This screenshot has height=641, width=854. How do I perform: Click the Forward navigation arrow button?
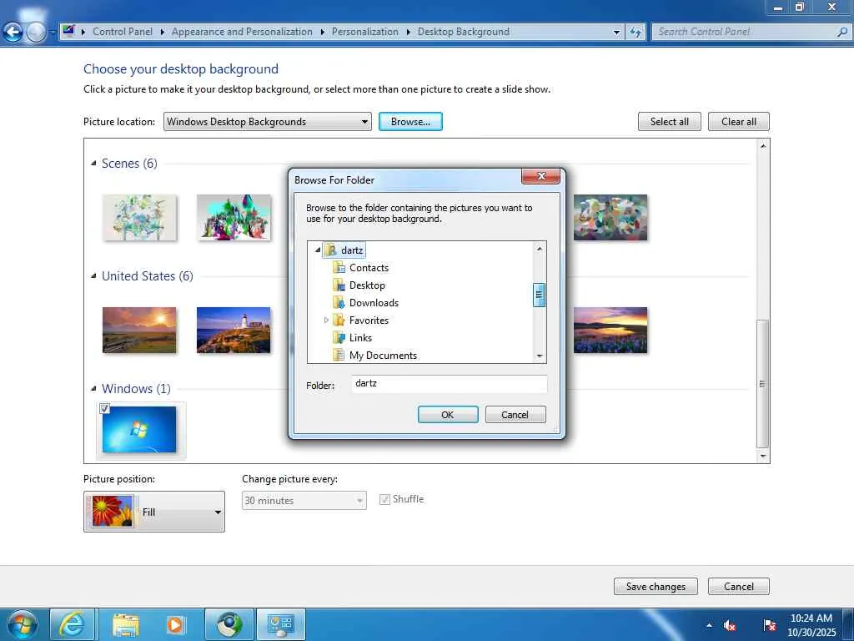36,33
